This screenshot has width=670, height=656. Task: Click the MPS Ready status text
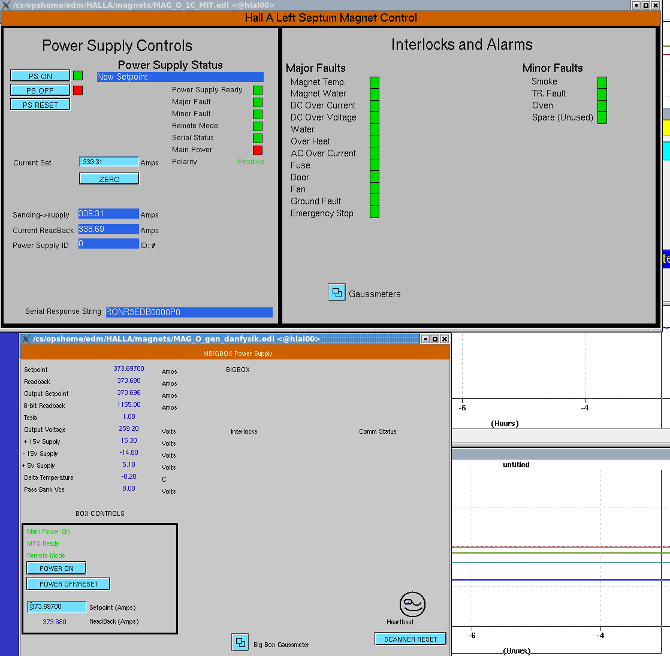pyautogui.click(x=43, y=543)
